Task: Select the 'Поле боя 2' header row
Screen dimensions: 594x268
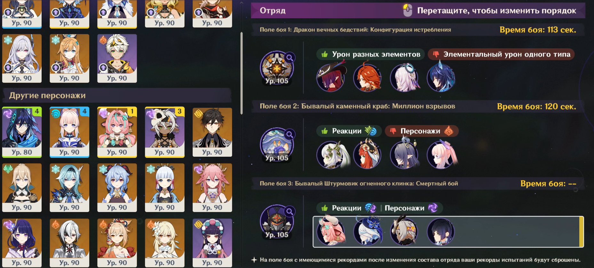Action: coord(418,106)
